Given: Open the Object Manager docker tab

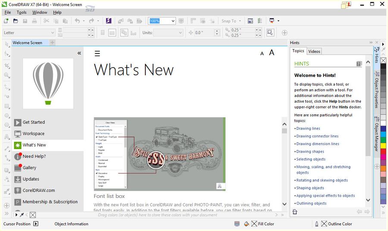Looking at the screenshot, I should point(376,134).
